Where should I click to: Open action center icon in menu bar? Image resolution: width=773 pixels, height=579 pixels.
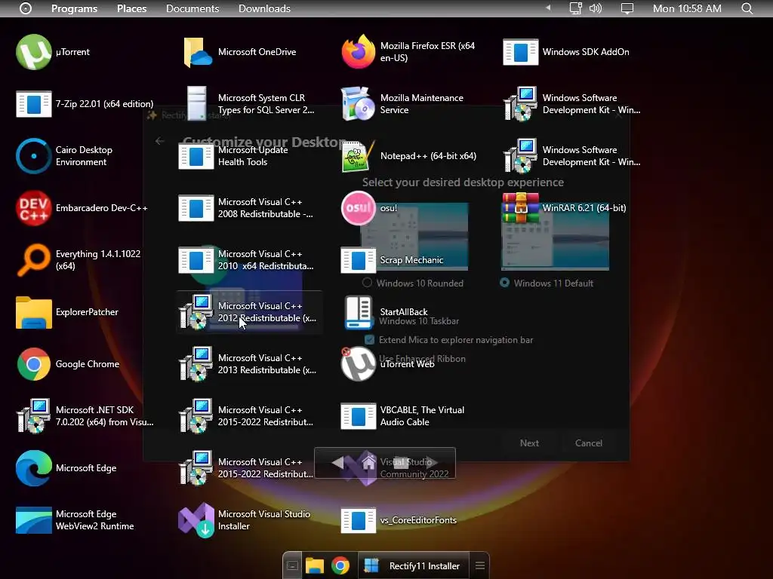click(x=627, y=8)
